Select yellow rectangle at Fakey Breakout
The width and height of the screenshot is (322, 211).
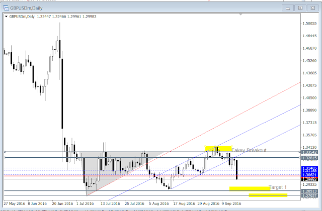pos(218,149)
